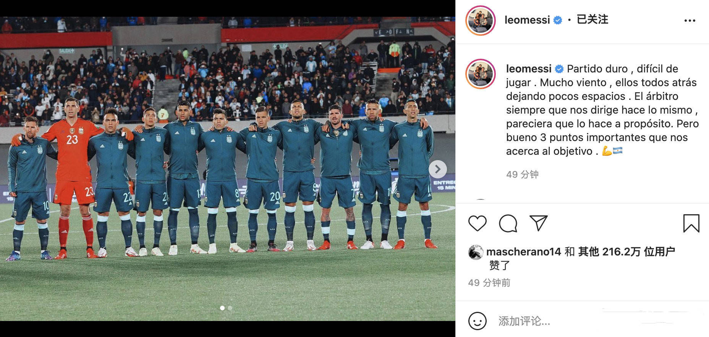Image resolution: width=709 pixels, height=337 pixels.
Task: Open comments via the speech bubble icon
Action: pyautogui.click(x=508, y=223)
